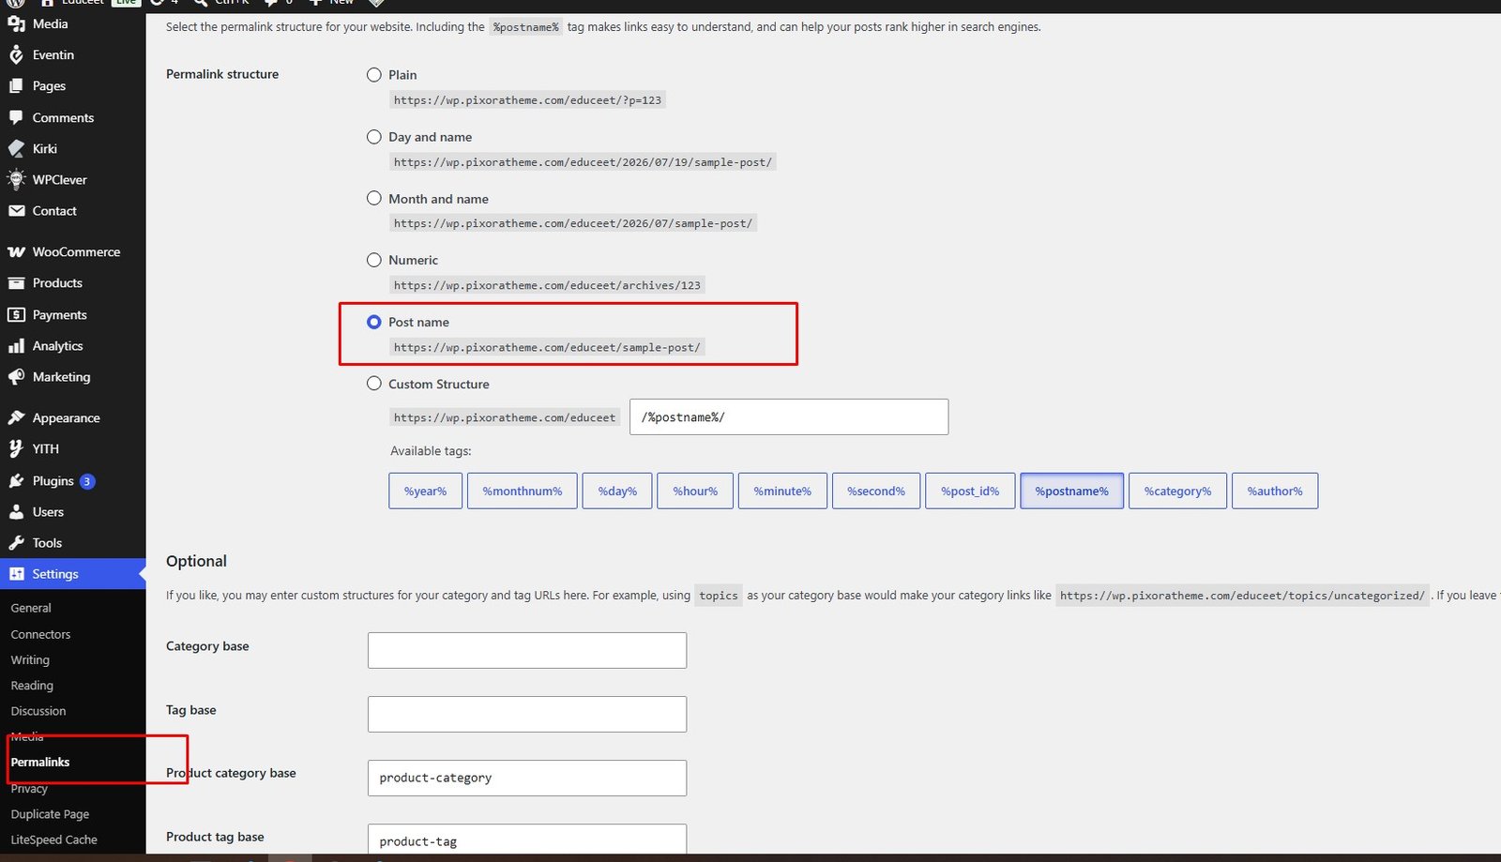Click the %post_id% tag button
Screen dimensions: 1501x862
click(970, 491)
